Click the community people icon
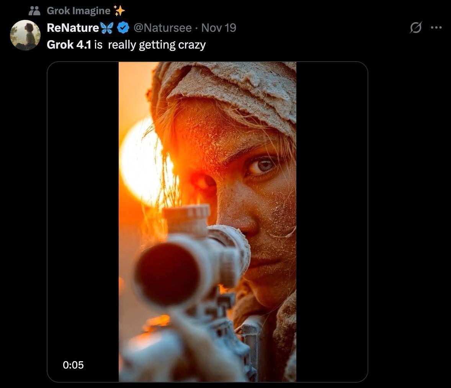Image resolution: width=451 pixels, height=388 pixels. [35, 11]
